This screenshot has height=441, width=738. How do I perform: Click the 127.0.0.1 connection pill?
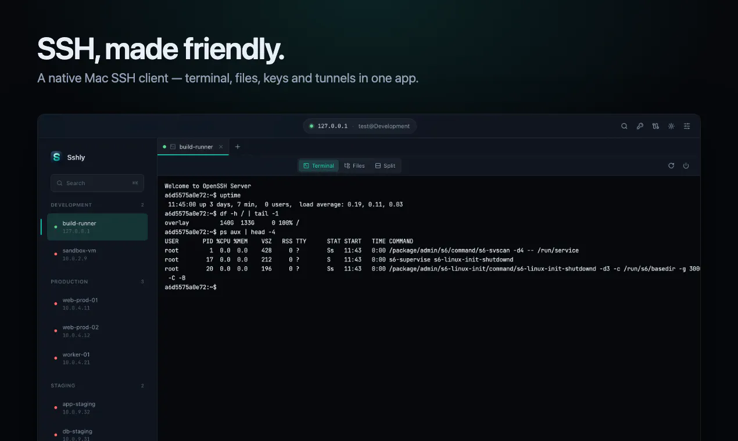click(360, 126)
